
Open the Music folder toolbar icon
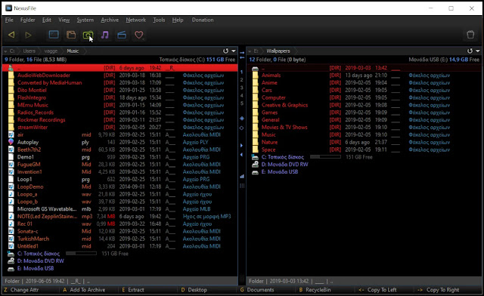click(x=105, y=35)
